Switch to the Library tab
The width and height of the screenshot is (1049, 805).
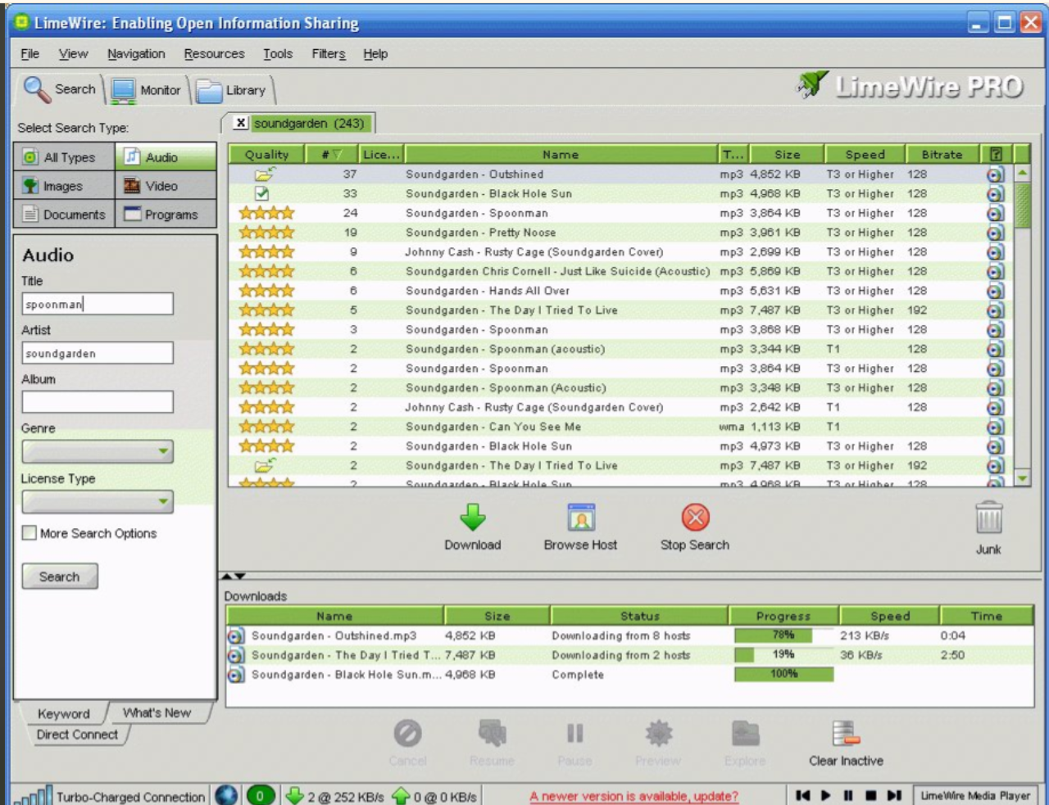click(234, 90)
